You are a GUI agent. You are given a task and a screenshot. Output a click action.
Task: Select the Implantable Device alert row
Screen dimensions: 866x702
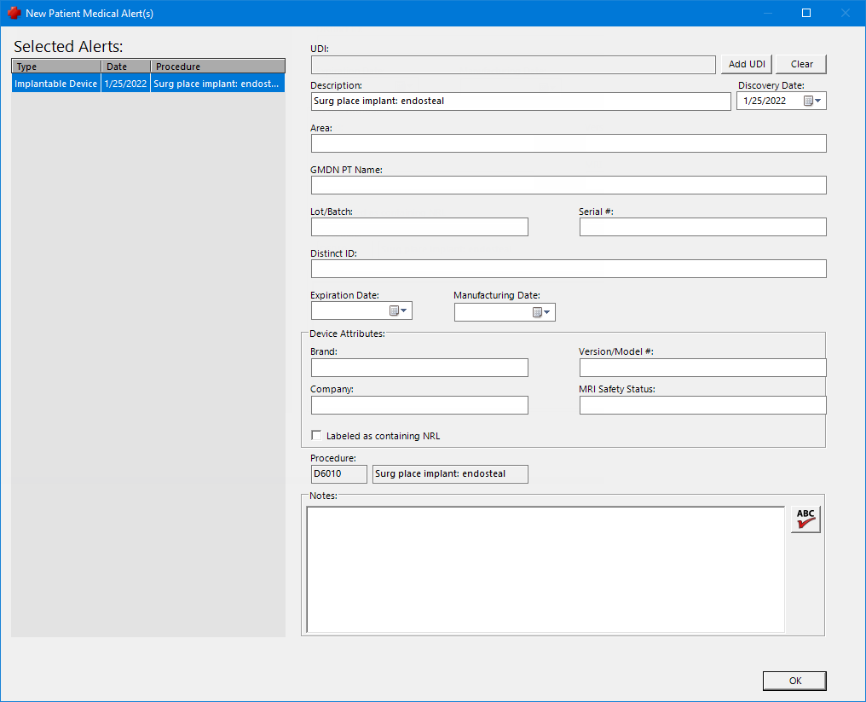(x=56, y=84)
